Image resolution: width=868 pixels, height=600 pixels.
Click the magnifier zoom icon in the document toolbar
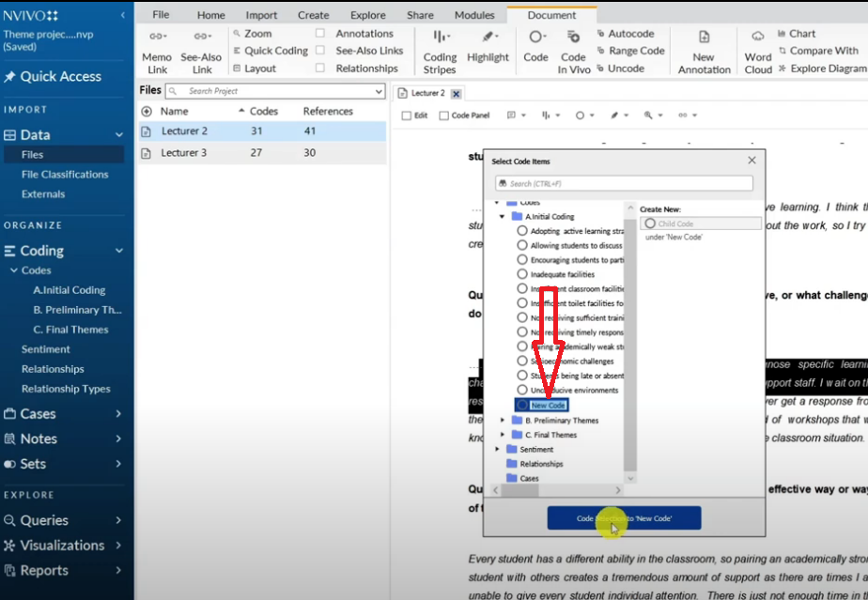[x=648, y=115]
